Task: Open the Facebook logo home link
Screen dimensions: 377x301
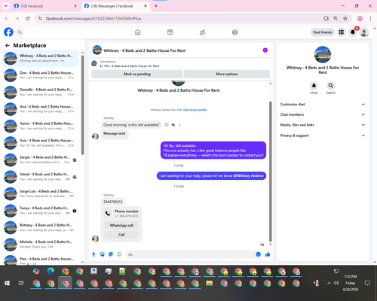Action: pos(8,32)
